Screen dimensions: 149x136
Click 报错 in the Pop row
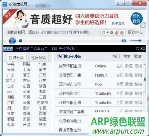[138, 84]
